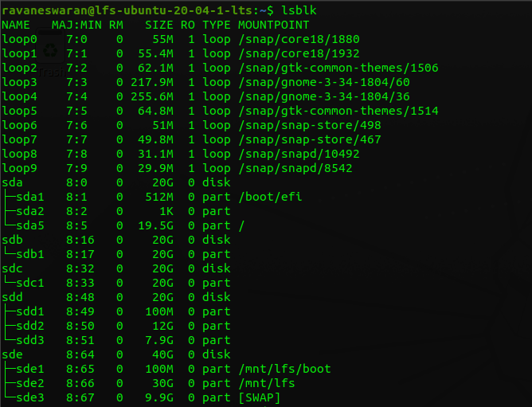The image size is (532, 407).
Task: Click the /mnt/lfs/boot mountpoint
Action: pyautogui.click(x=284, y=369)
